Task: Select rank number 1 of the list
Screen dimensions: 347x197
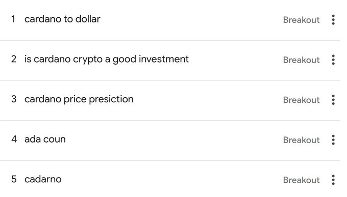Action: point(13,19)
